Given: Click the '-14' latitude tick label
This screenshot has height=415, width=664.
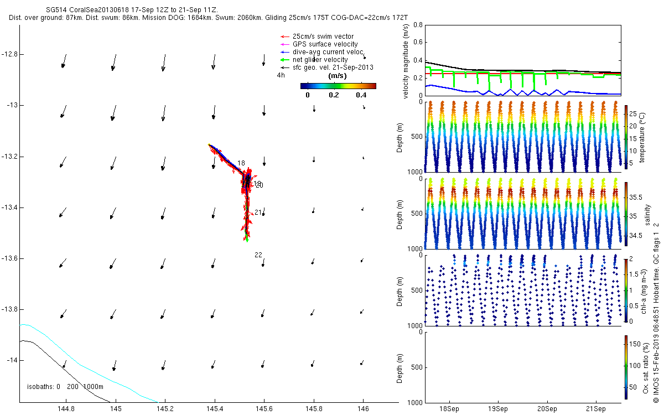Looking at the screenshot, I should pyautogui.click(x=11, y=360).
